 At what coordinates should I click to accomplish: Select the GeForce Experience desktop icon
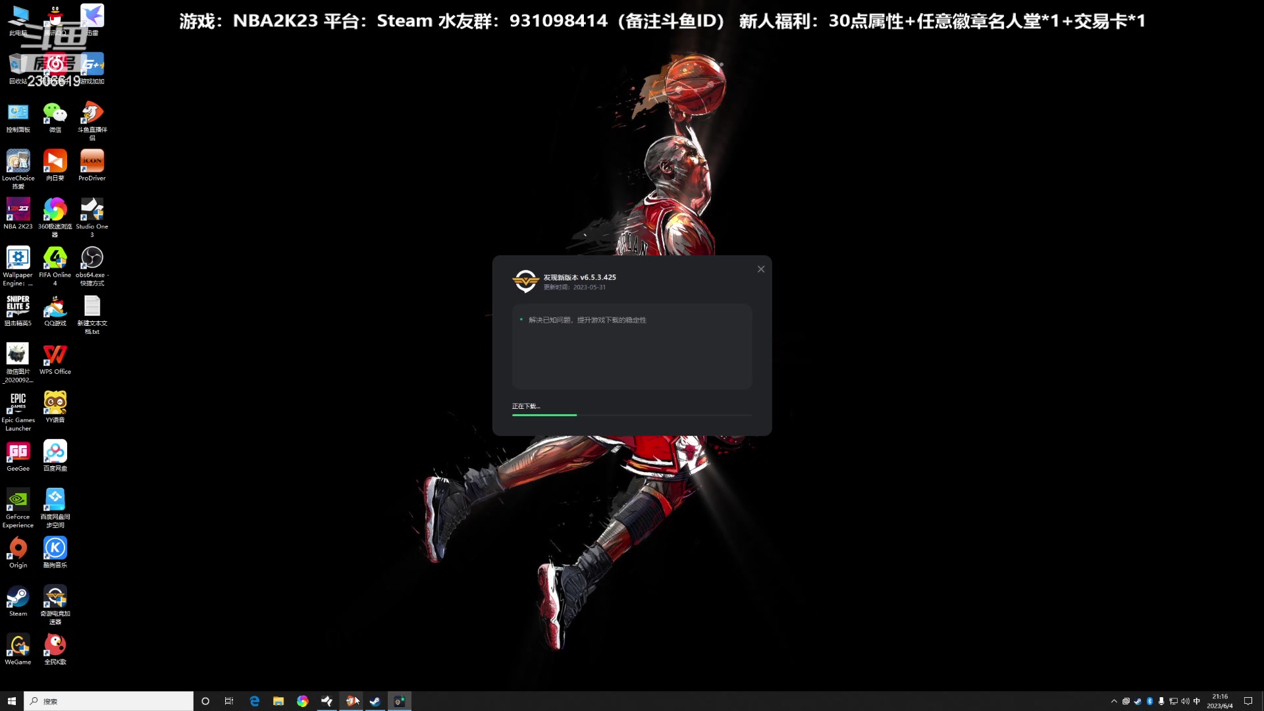(18, 508)
